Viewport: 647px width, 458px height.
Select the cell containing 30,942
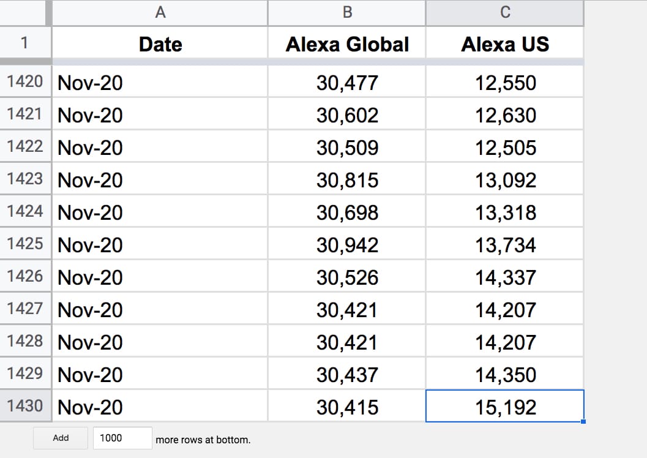click(x=347, y=244)
